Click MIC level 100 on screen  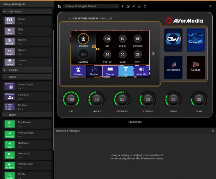(107, 39)
